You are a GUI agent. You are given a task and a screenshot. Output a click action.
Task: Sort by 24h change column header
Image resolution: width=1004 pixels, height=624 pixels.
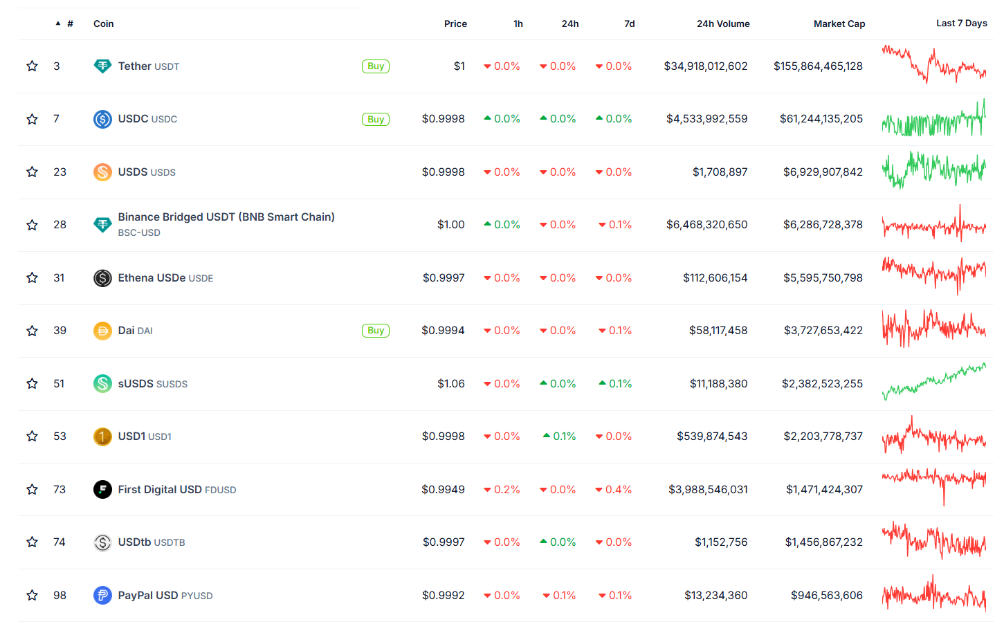[570, 24]
